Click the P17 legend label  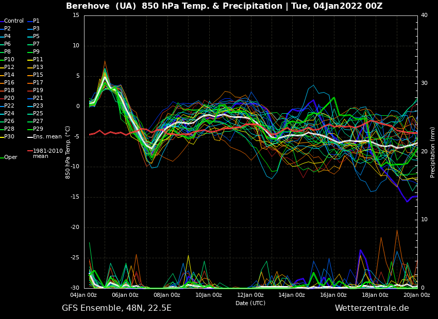point(38,83)
